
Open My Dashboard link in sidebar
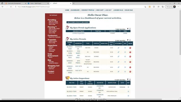pyautogui.click(x=53, y=15)
